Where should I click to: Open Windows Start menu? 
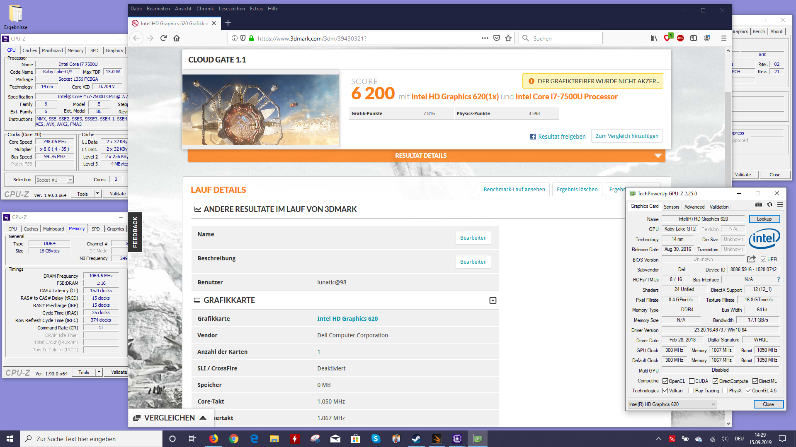tap(10, 439)
